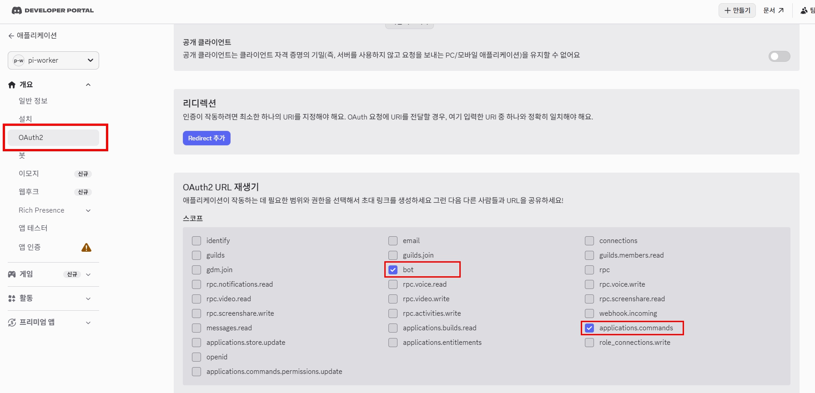Open the pi-worker application dropdown

(53, 60)
